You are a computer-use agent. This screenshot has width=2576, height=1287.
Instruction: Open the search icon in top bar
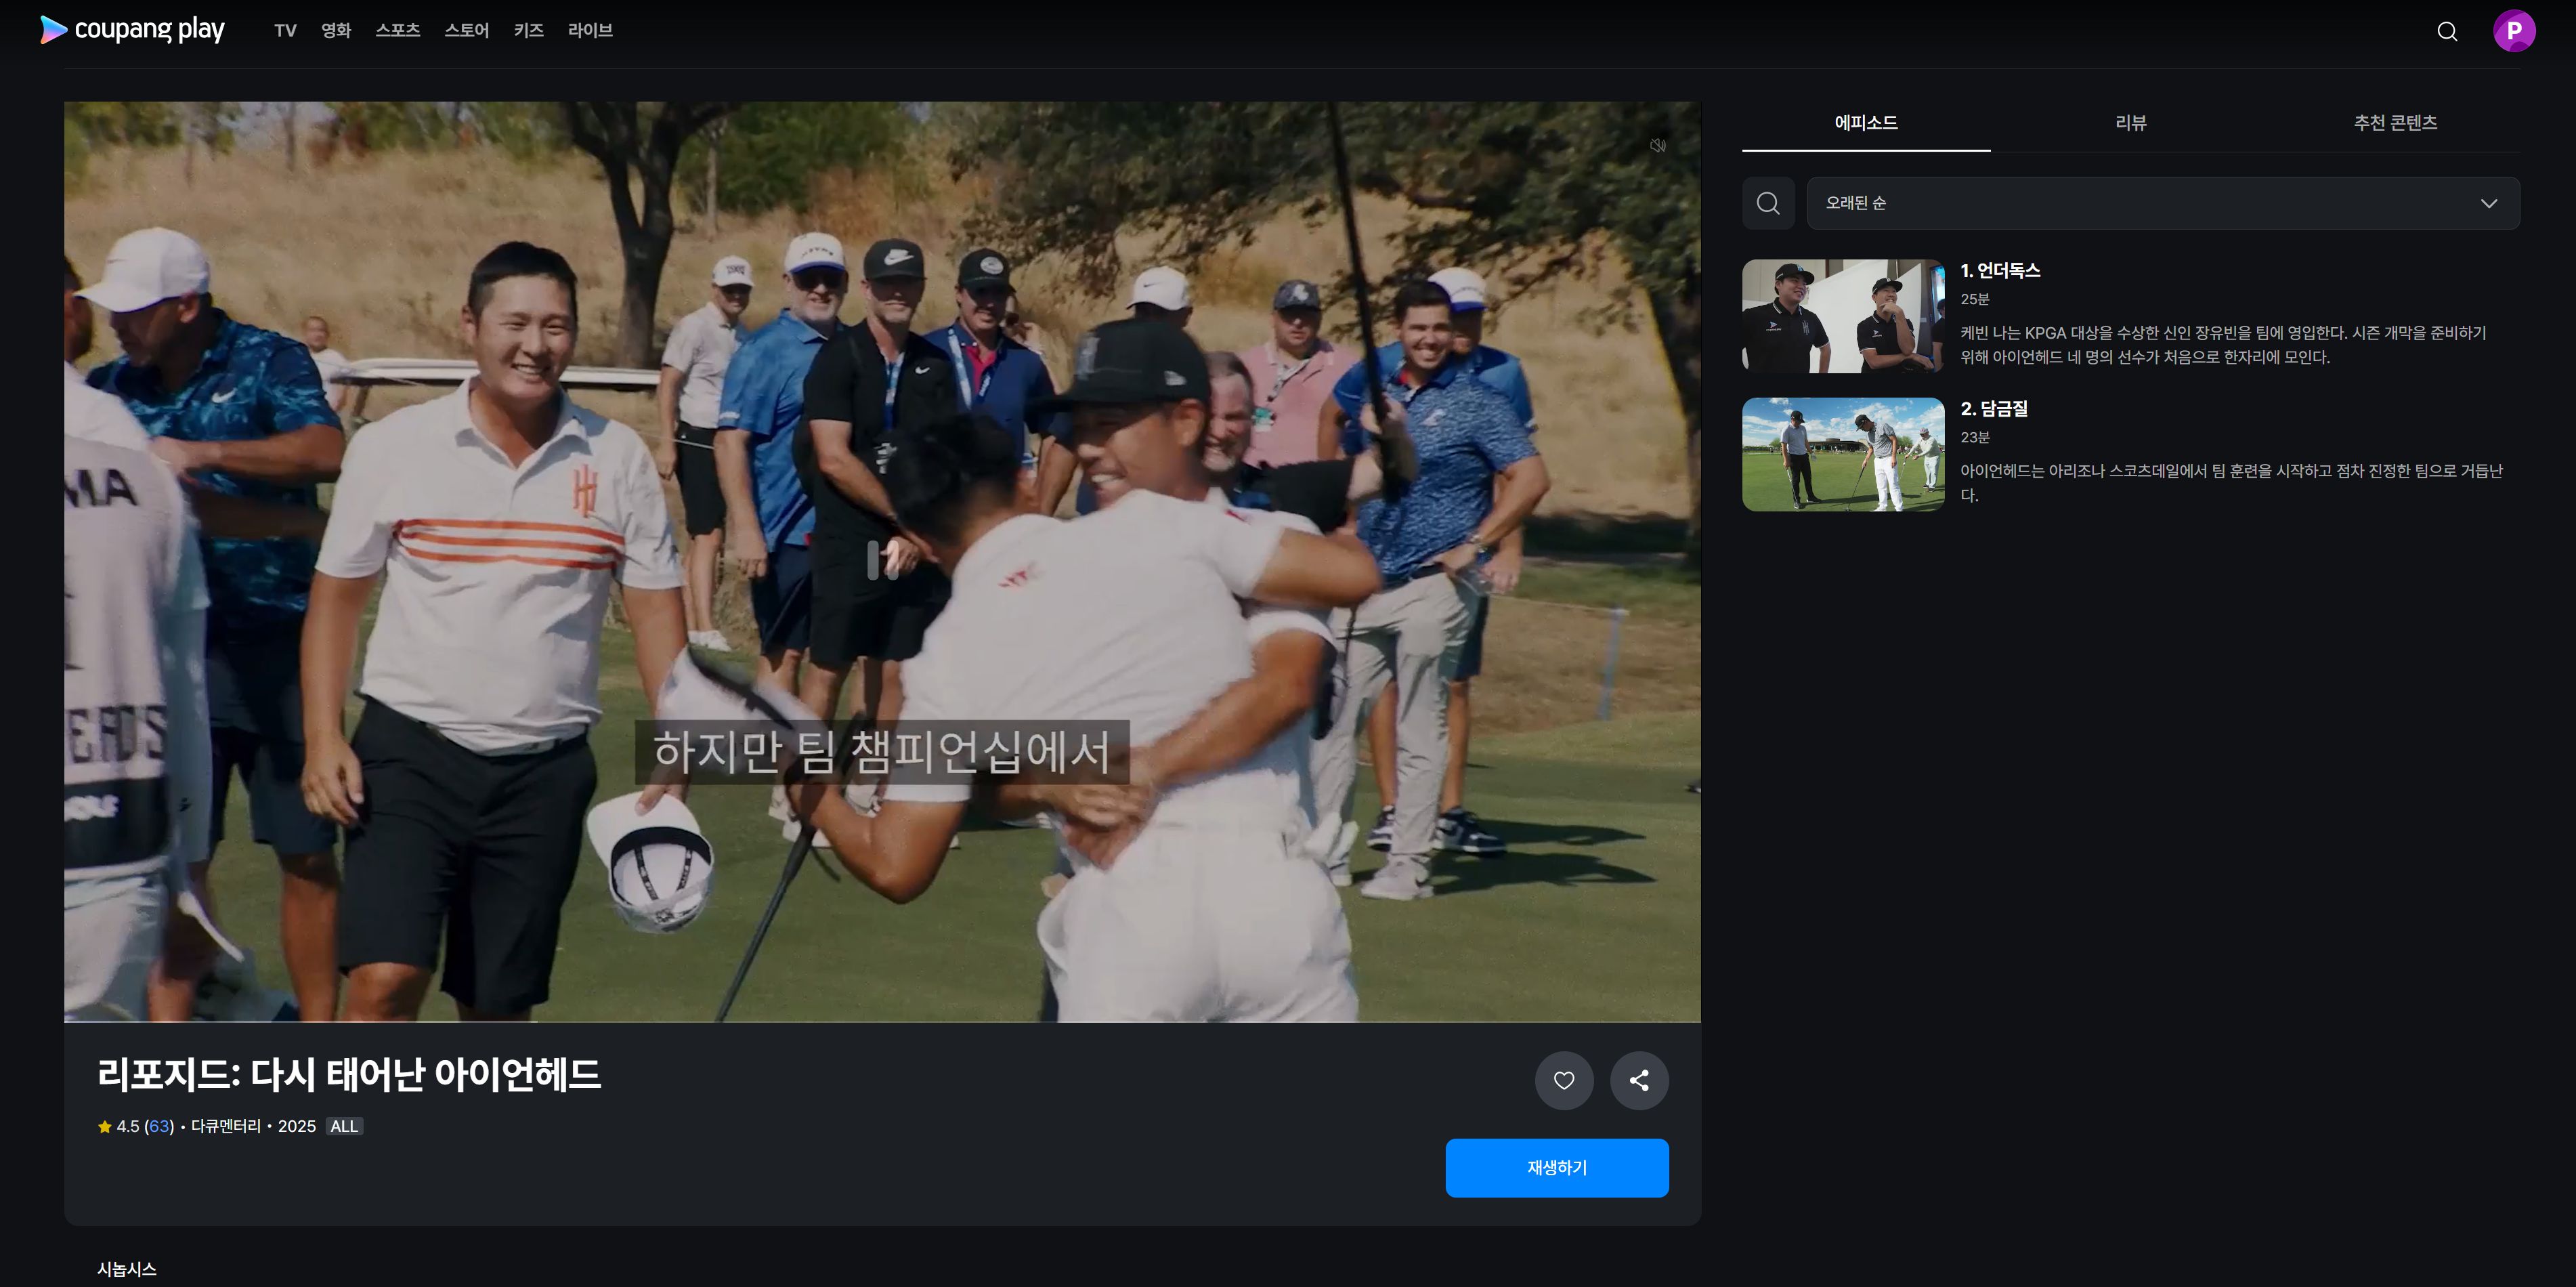2446,31
